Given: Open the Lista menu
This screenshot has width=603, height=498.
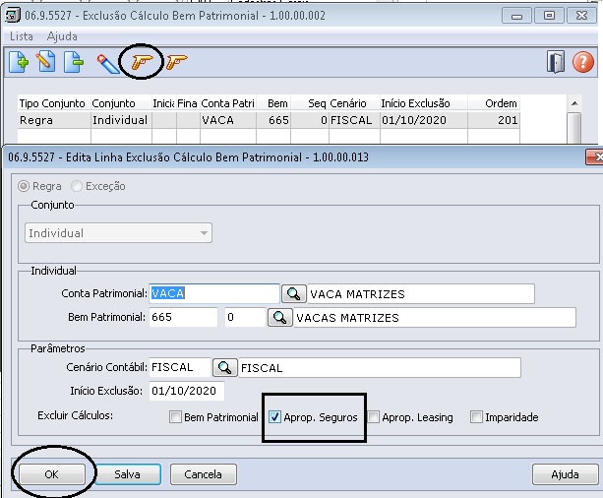Looking at the screenshot, I should tap(22, 36).
